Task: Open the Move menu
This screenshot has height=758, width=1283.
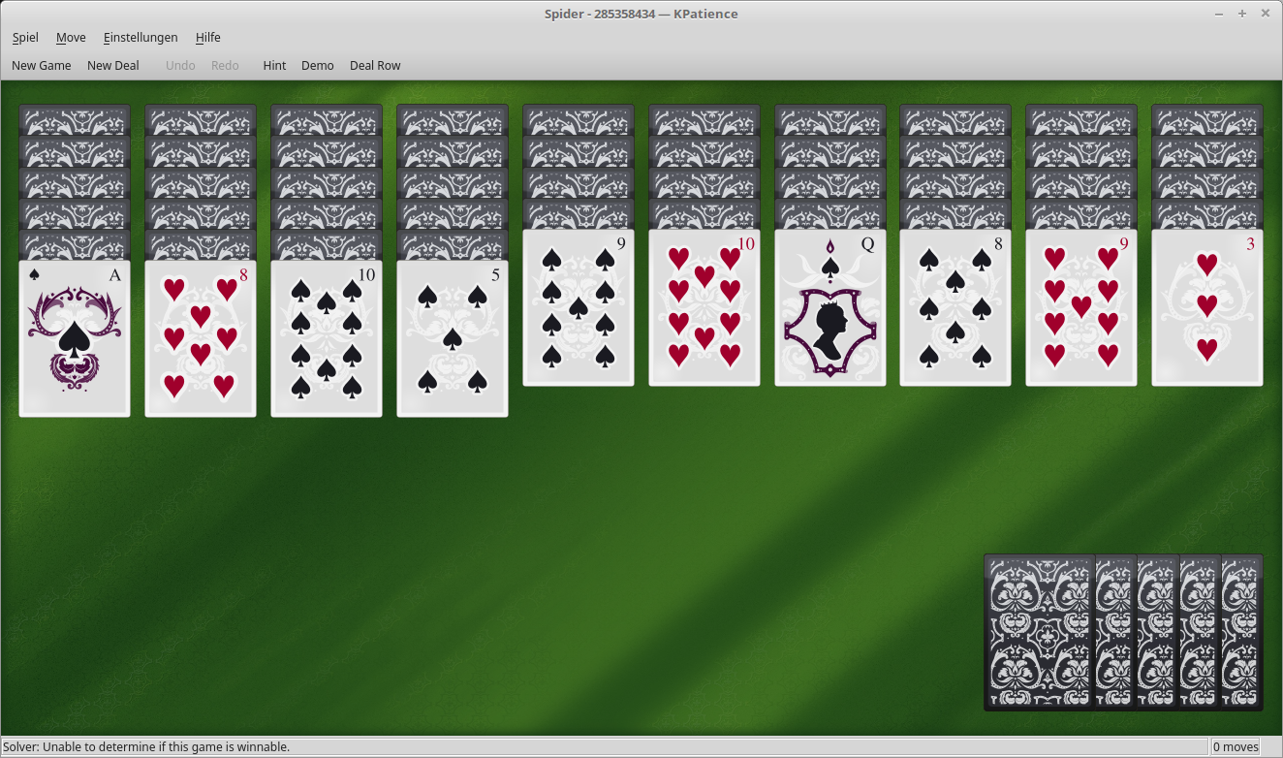Action: click(x=71, y=38)
